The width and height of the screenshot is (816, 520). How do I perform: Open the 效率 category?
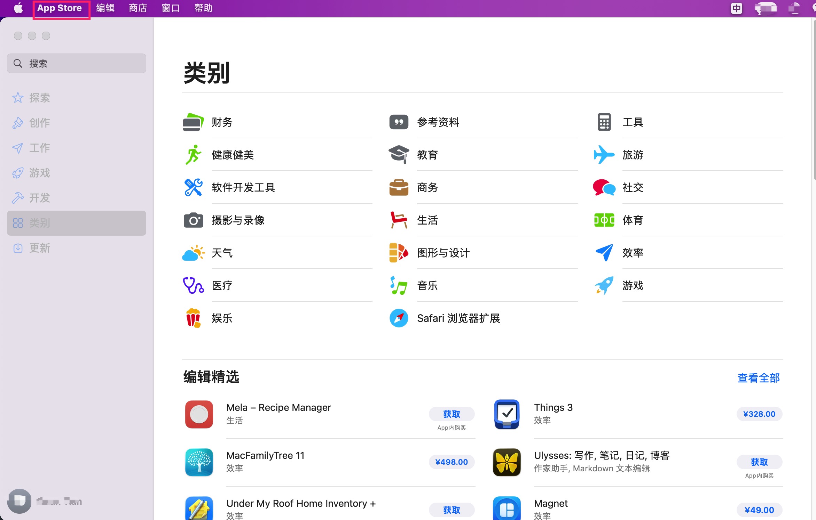coord(633,253)
